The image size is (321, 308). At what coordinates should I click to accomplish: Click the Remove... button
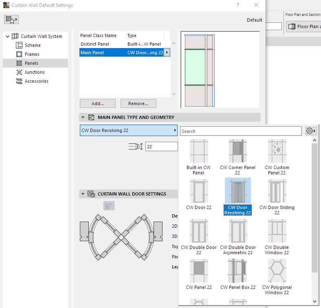point(139,103)
